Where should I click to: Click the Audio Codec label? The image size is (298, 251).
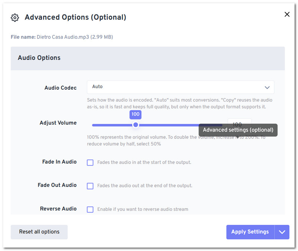[60, 88]
